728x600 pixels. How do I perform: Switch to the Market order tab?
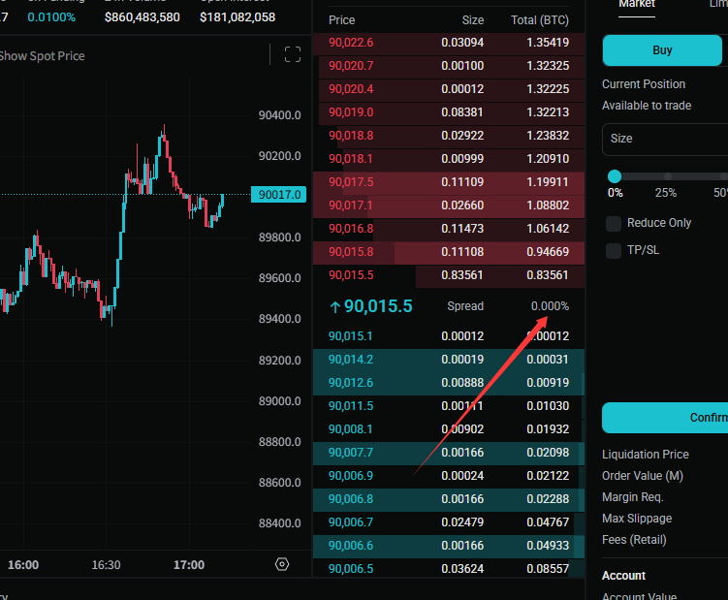pyautogui.click(x=637, y=5)
